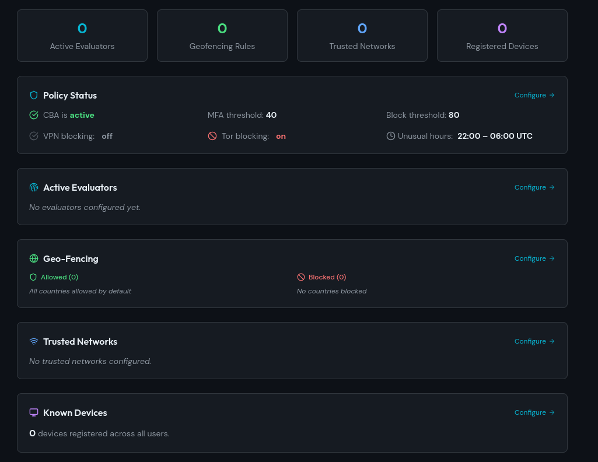Viewport: 598px width, 462px height.
Task: Select the monitor icon next to Known Devices
Action: 33,412
